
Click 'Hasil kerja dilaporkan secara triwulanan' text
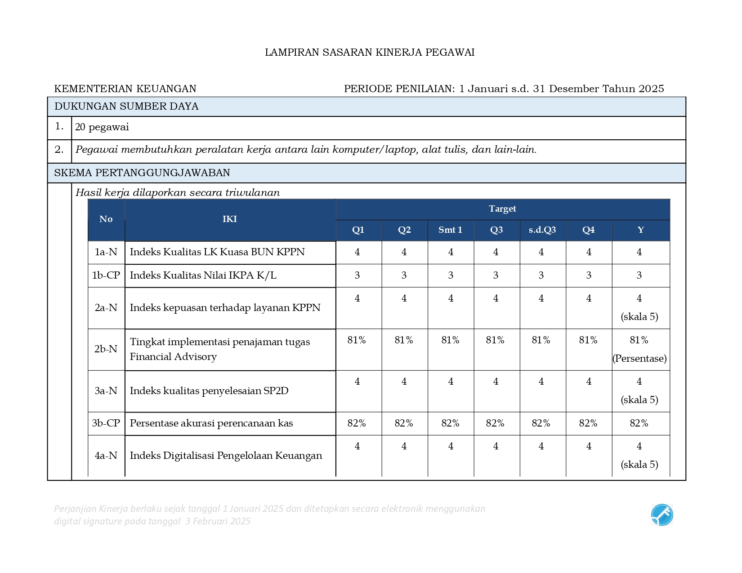coord(178,193)
